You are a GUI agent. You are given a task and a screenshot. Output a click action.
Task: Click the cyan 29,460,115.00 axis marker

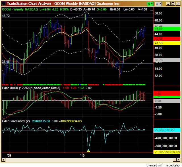[x=167, y=130]
